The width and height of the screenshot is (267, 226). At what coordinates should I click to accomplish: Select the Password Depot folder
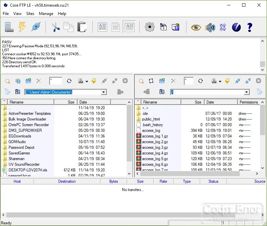(22, 147)
